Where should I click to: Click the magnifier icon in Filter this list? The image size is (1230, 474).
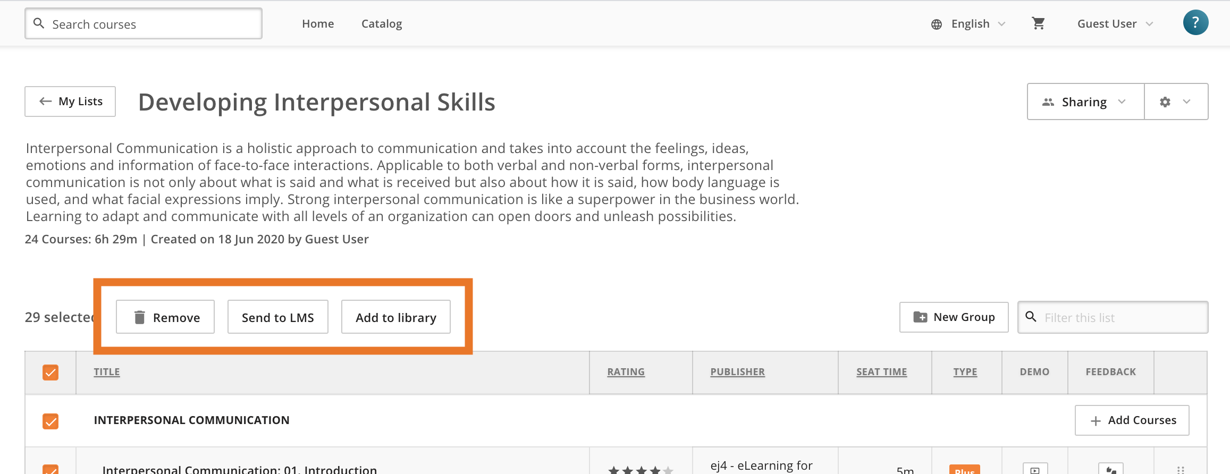(x=1031, y=317)
